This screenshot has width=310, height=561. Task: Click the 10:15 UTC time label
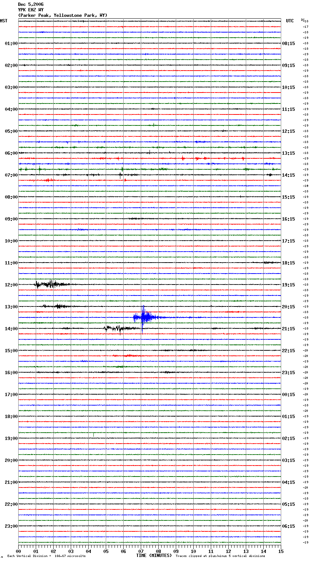(288, 87)
